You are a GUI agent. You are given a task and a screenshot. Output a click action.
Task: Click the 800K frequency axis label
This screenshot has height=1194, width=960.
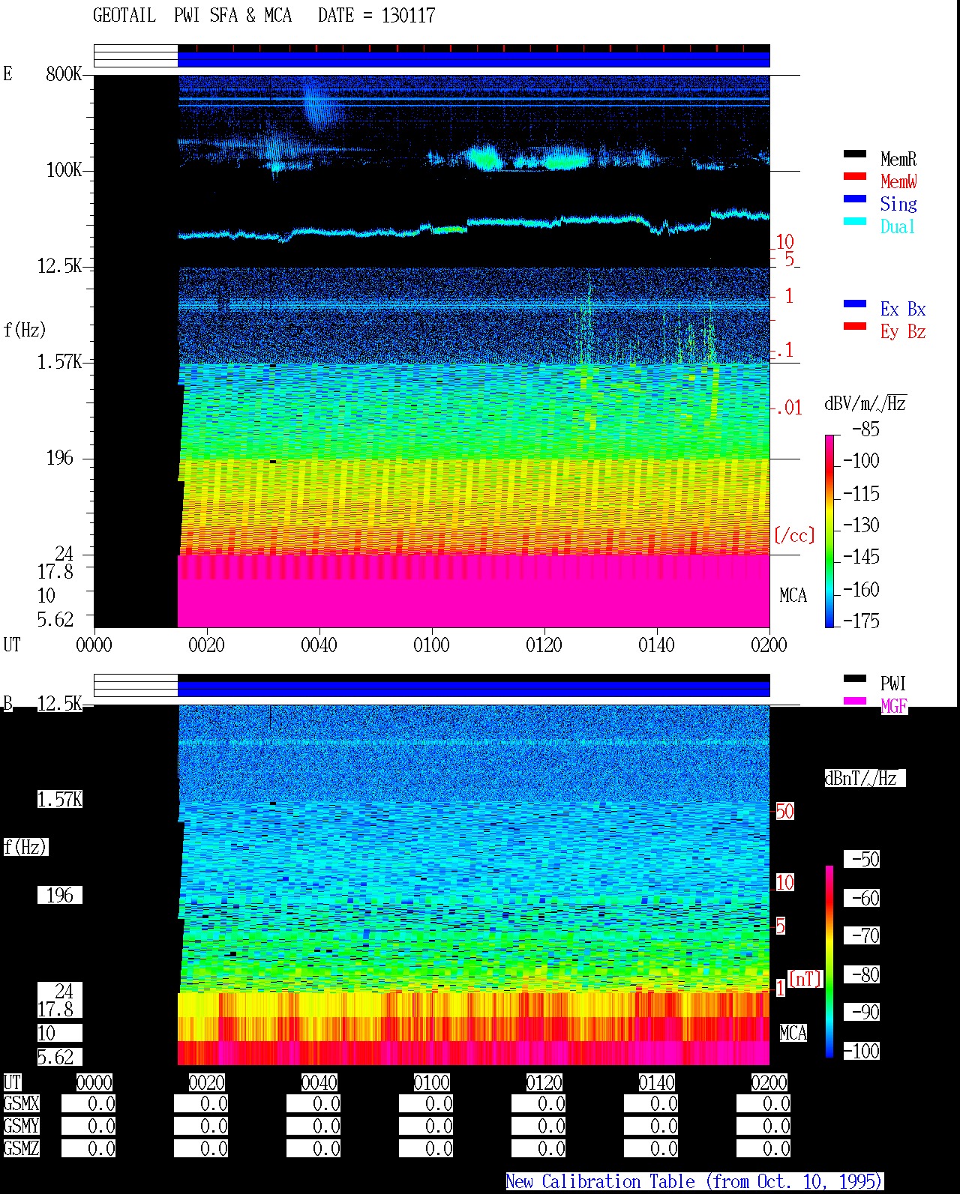64,73
